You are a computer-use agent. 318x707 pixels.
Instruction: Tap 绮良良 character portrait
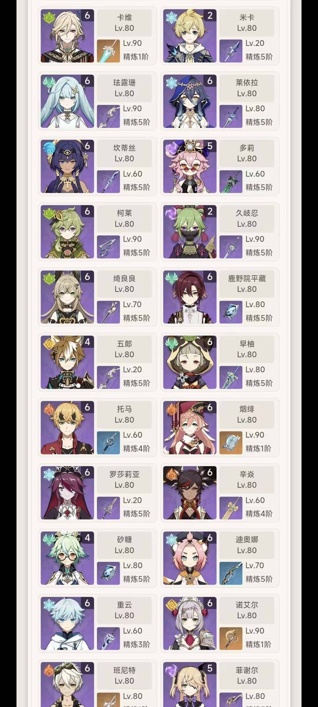pos(67,297)
